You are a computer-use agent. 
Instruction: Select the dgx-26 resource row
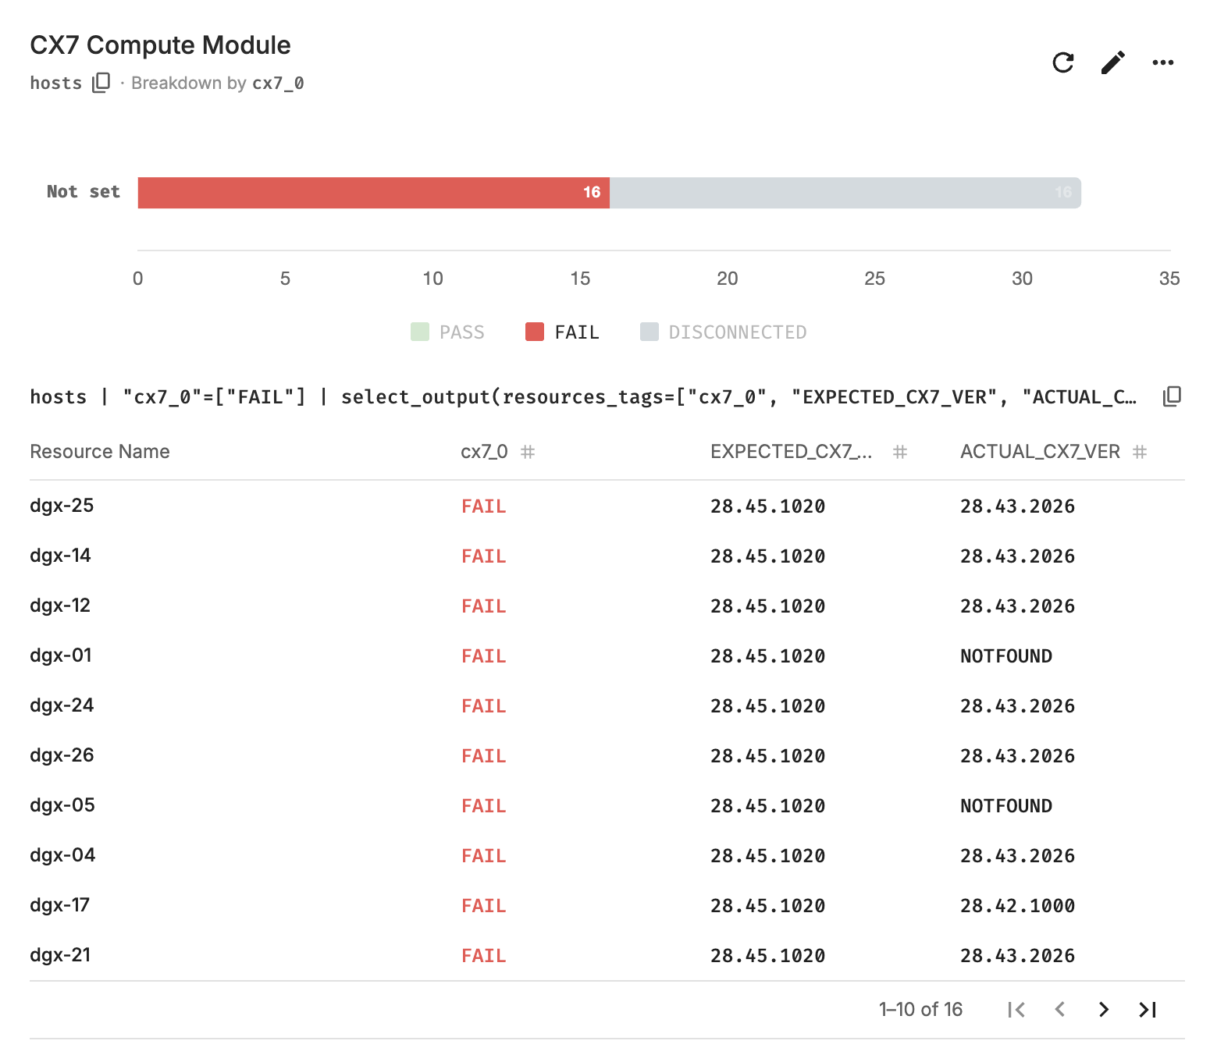[607, 755]
